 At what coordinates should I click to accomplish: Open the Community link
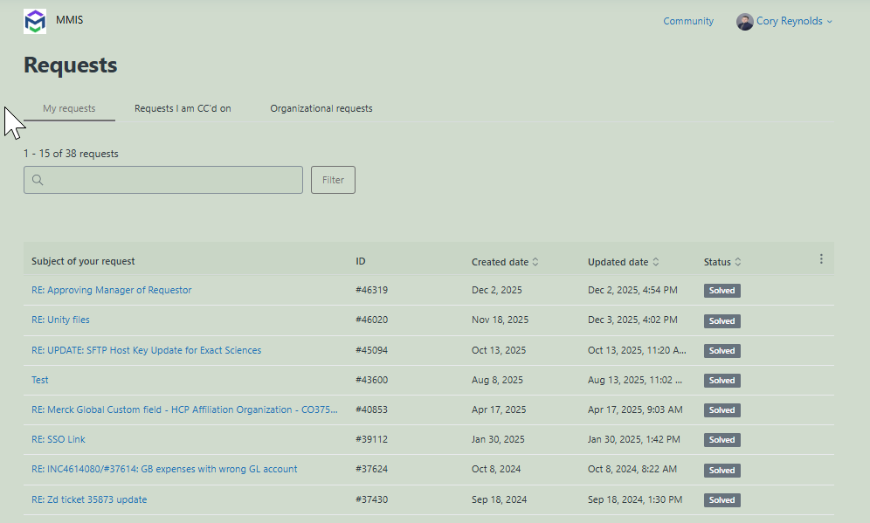(688, 22)
